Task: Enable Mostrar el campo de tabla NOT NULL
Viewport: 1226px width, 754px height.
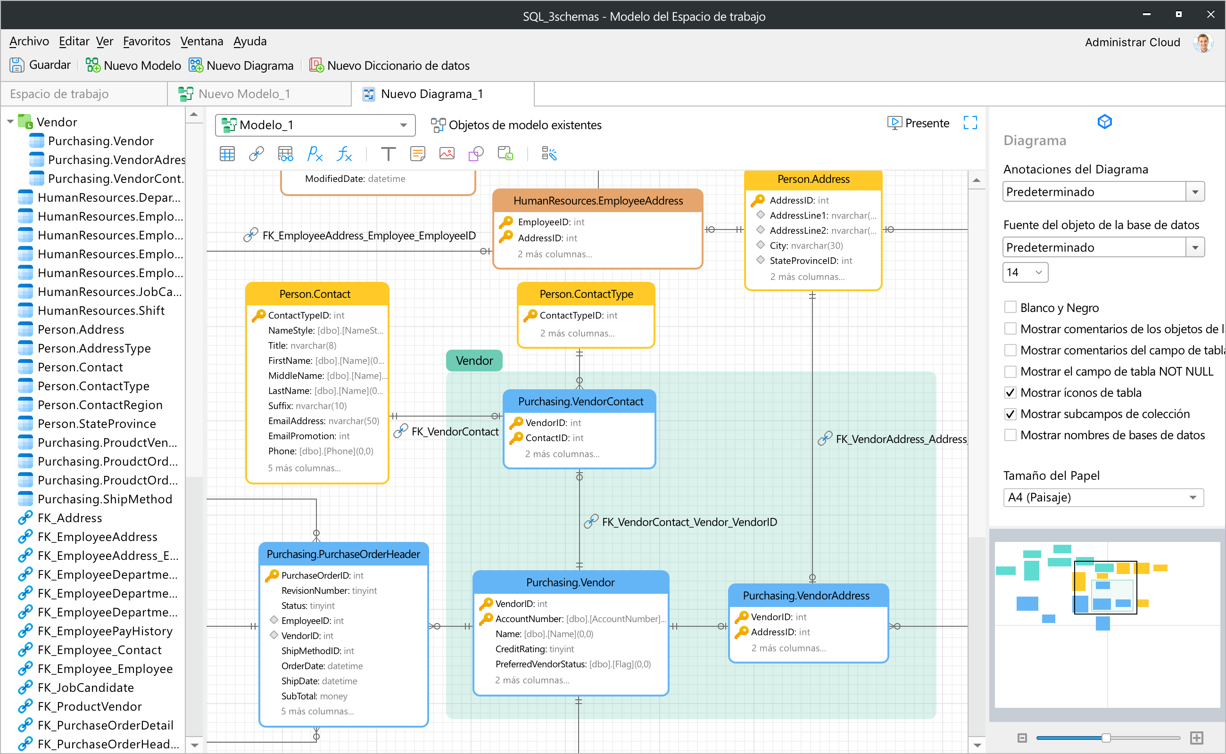Action: pos(1010,371)
